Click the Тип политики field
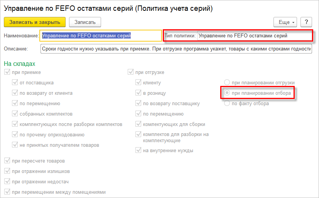The image size is (319, 198). [x=254, y=36]
